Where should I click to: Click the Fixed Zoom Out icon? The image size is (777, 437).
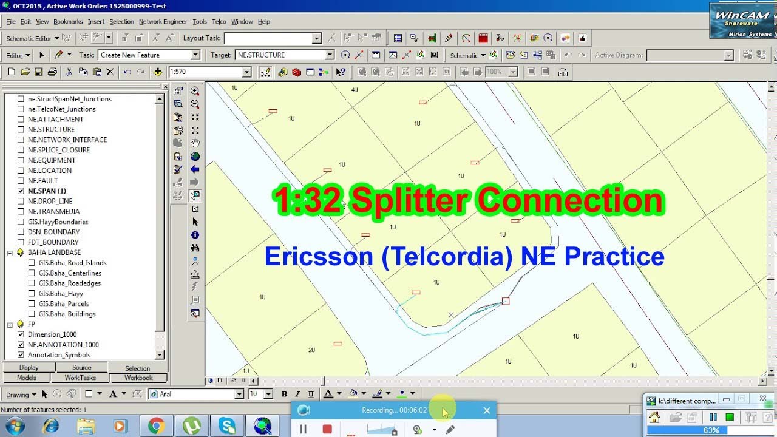coord(195,130)
